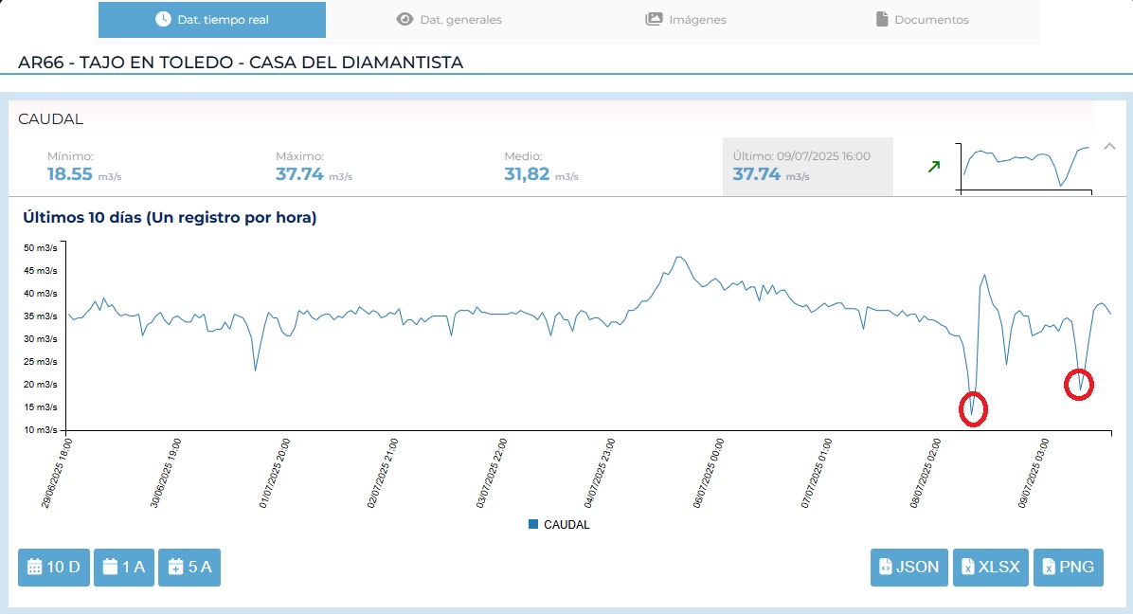
Task: Click the file icon on Documentos tab
Action: click(x=881, y=19)
